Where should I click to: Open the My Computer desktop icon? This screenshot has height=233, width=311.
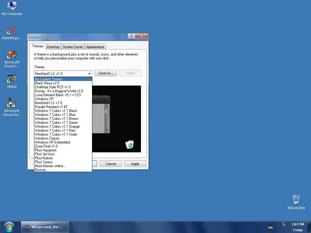point(12,8)
